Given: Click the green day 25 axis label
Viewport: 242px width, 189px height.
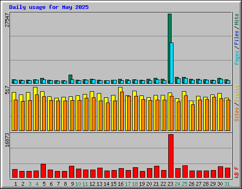Looking at the screenshot, I should (x=184, y=184).
